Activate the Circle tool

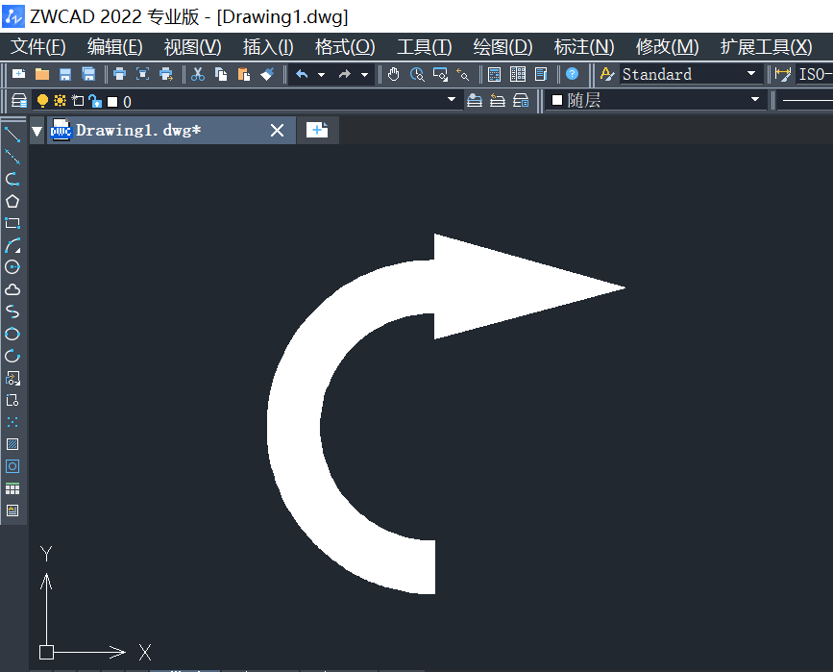point(12,267)
